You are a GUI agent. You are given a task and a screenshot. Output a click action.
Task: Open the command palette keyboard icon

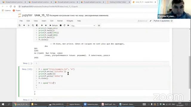[x=99, y=26]
